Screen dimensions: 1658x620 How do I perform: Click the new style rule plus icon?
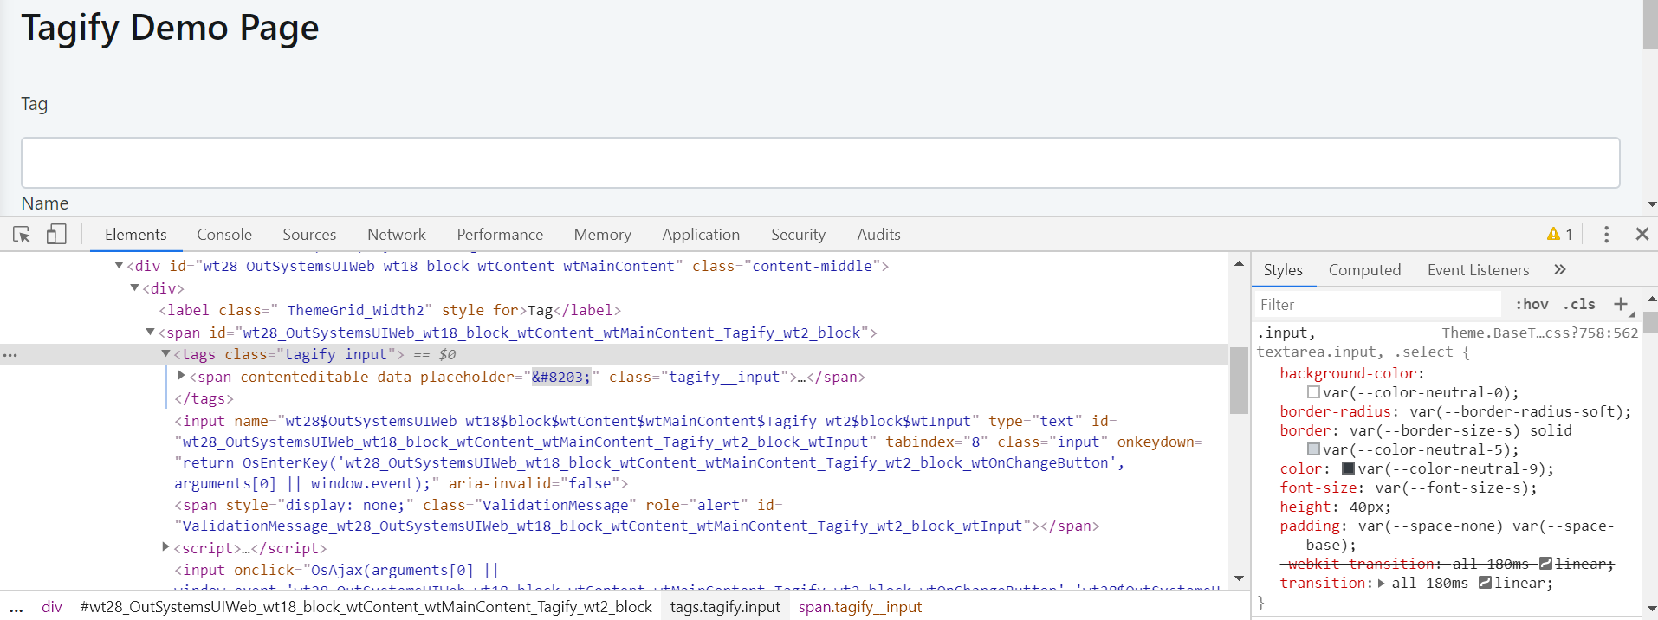[x=1620, y=304]
